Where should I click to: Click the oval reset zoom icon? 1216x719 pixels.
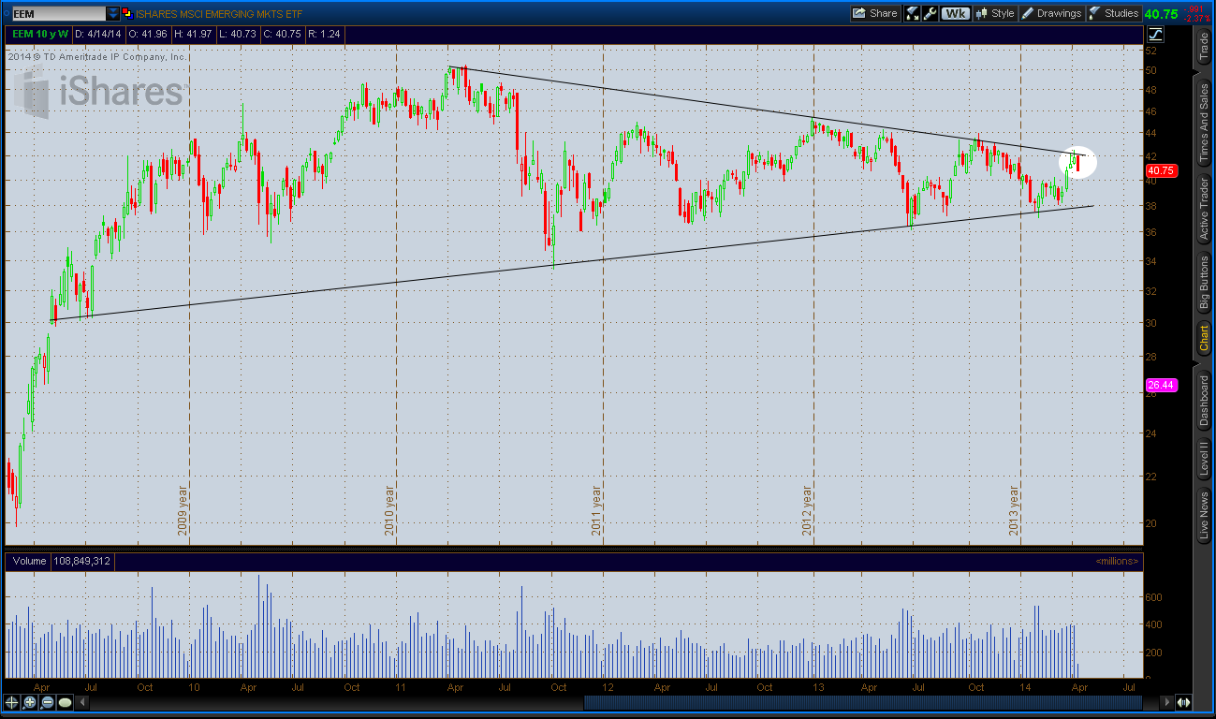[x=66, y=702]
